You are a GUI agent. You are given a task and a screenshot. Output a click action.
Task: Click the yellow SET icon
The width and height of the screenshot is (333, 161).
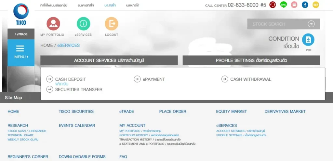[x=316, y=5]
